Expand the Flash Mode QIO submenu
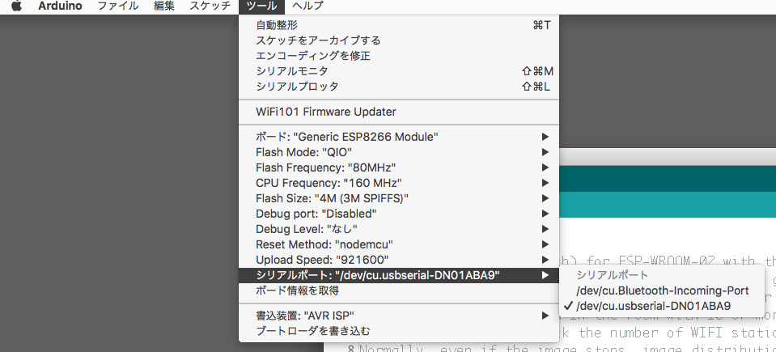 point(399,152)
